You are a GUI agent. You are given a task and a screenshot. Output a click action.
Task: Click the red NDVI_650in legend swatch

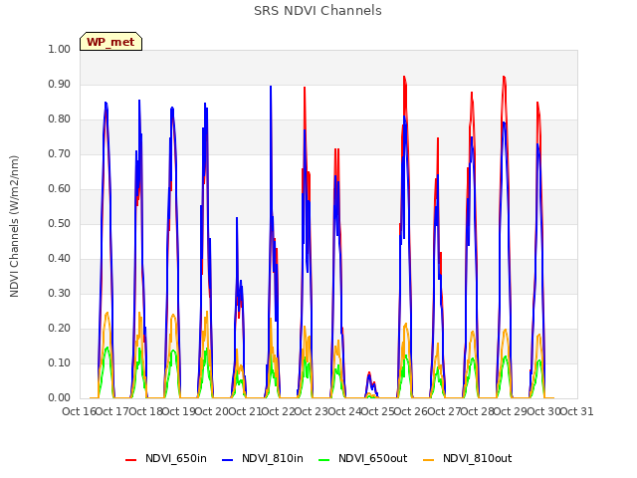click(130, 459)
